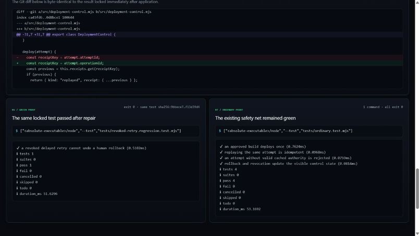Click 'a revoked delayed retry cannot undo' test result
The width and height of the screenshot is (420, 236).
pyautogui.click(x=81, y=148)
